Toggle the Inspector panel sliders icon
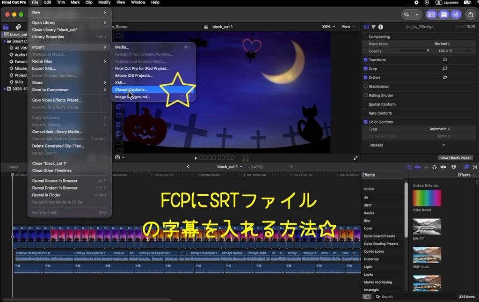Viewport: 479px width, 302px height. [456, 15]
